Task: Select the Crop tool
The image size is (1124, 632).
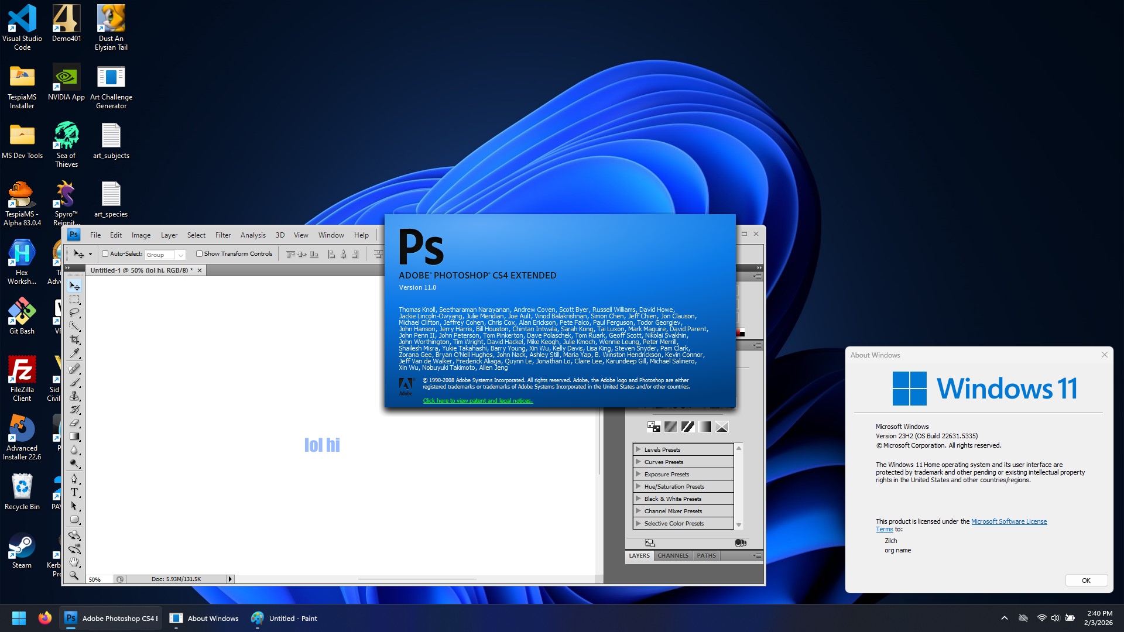Action: tap(74, 339)
